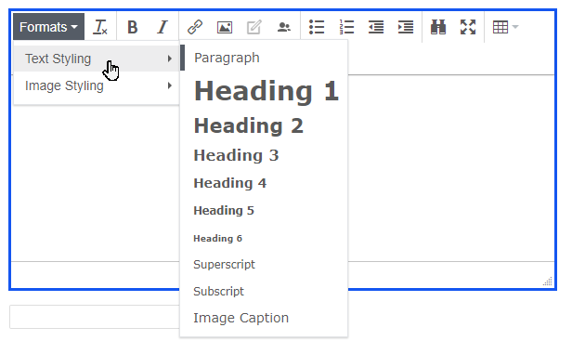Toggle the bulleted list
The height and width of the screenshot is (354, 585).
coord(317,27)
